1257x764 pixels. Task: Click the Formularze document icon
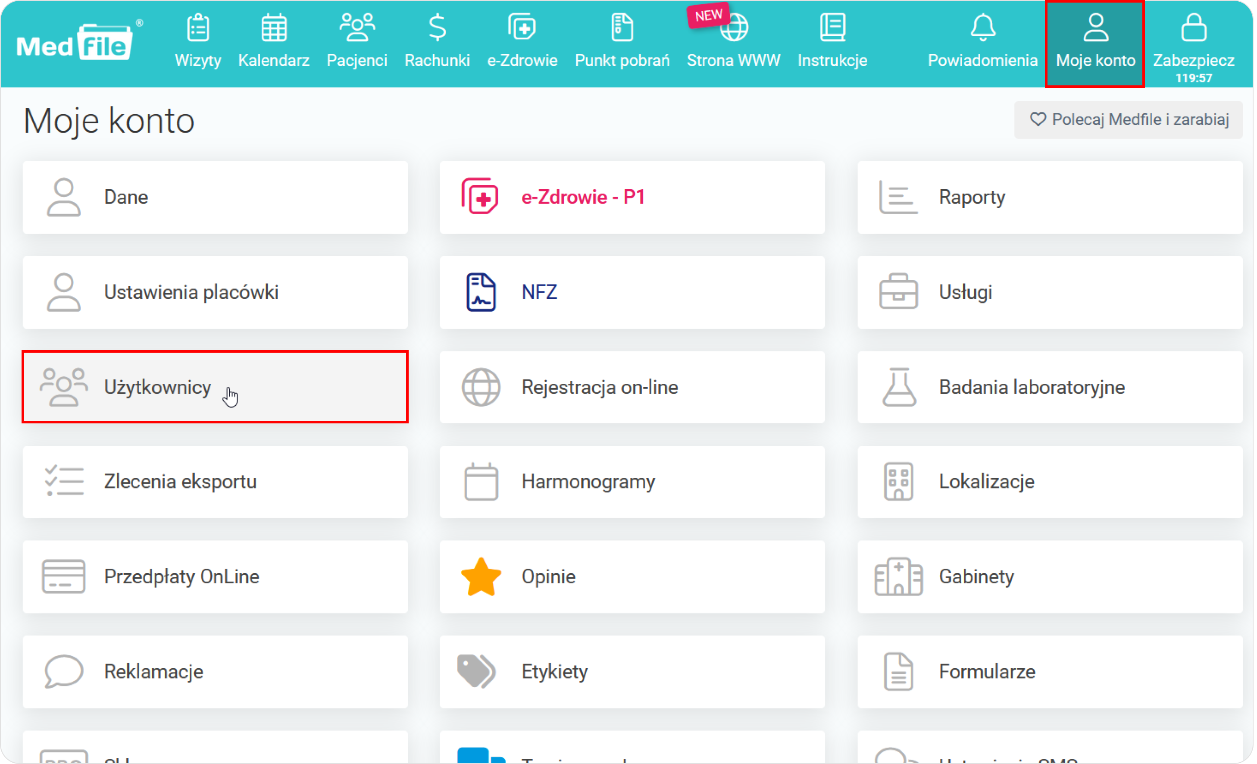898,672
